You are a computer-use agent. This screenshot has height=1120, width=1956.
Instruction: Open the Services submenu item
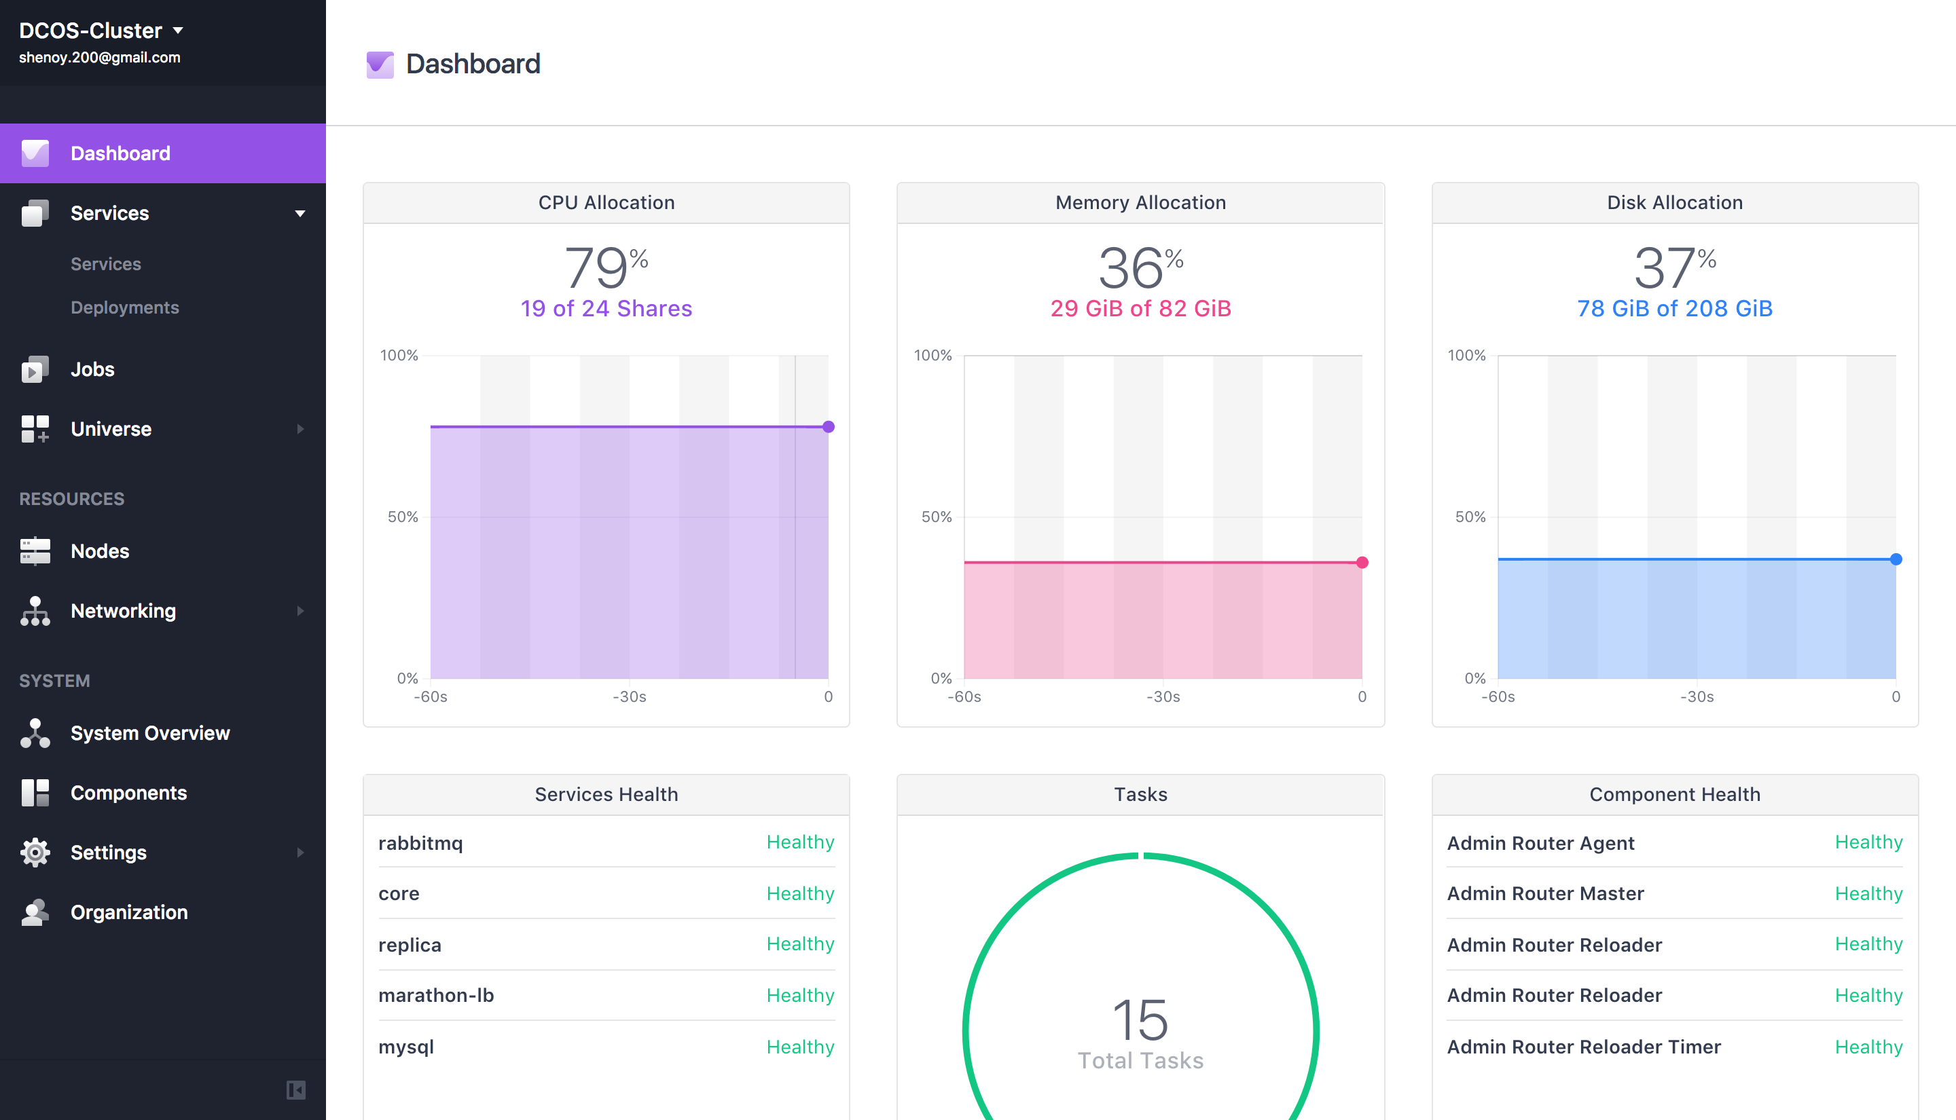click(x=106, y=264)
